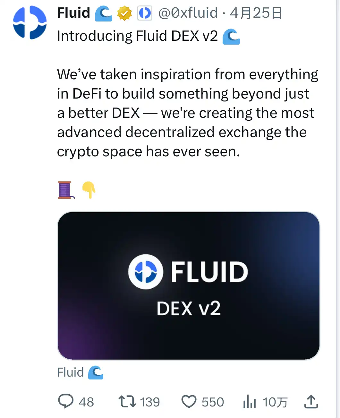Click the thread spool emoji
Viewport: 340px width, 418px height.
[65, 190]
